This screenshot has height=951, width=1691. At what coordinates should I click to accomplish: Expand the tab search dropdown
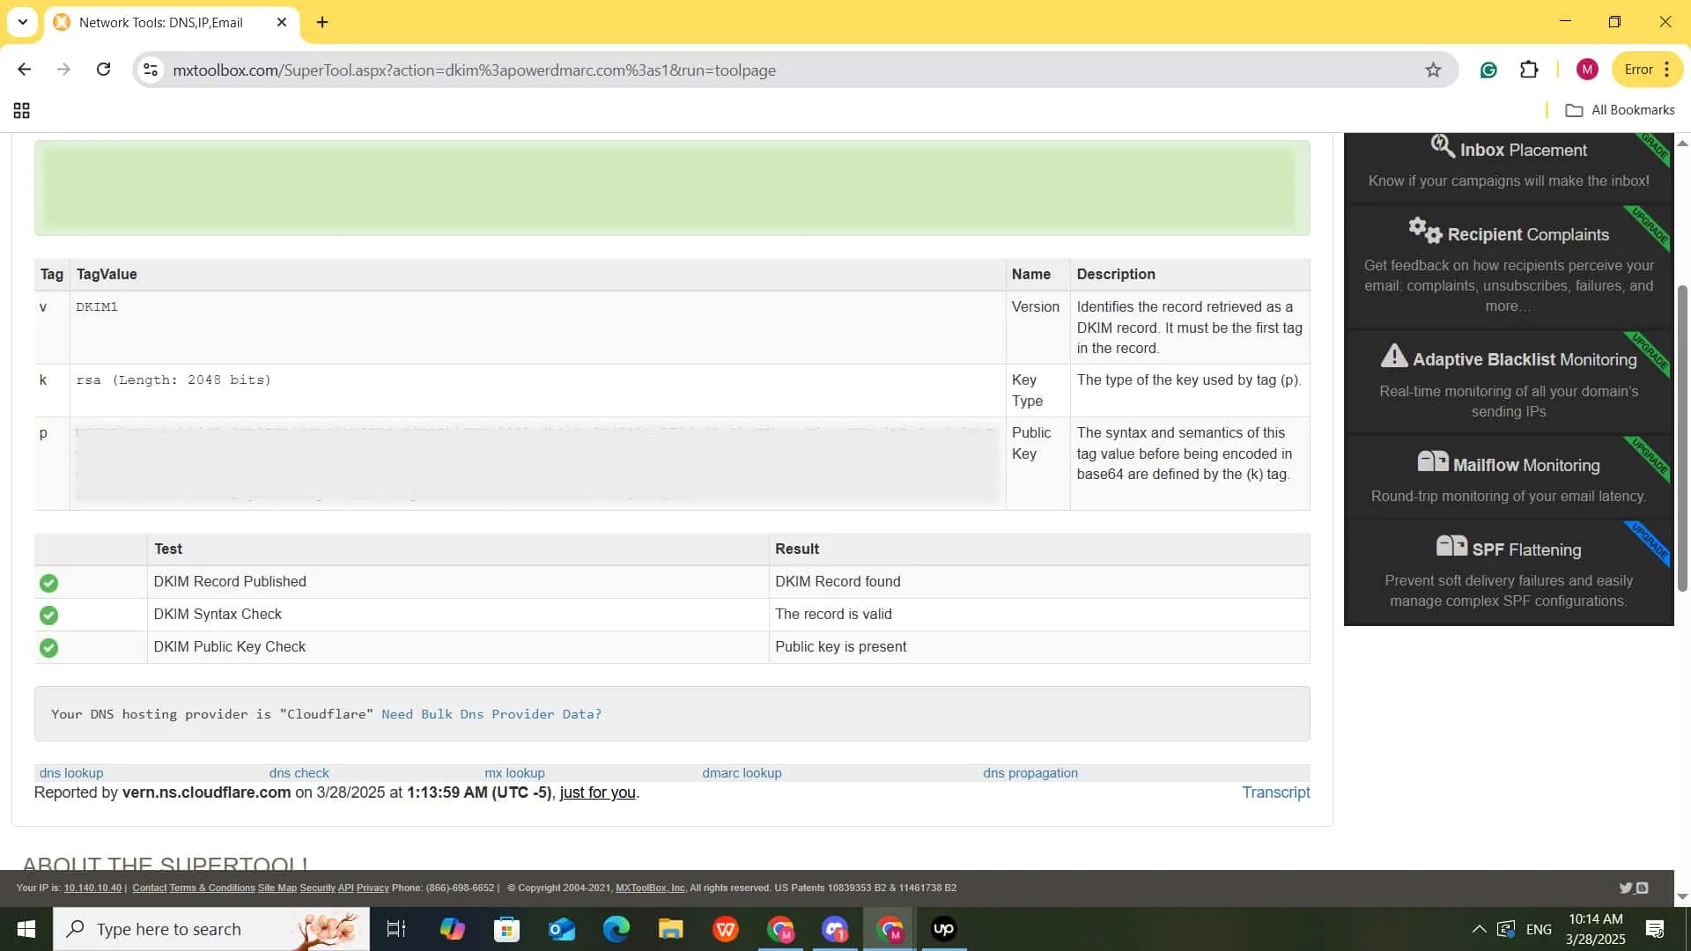tap(23, 22)
